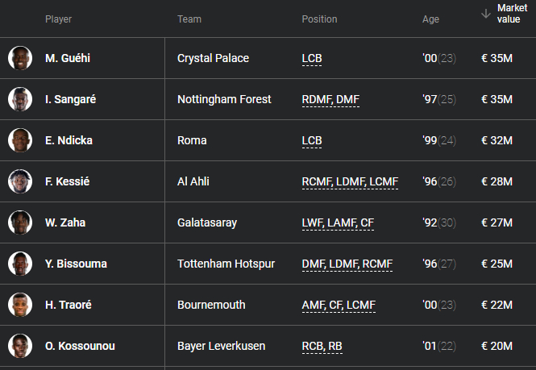Sort table by Position header

click(319, 19)
